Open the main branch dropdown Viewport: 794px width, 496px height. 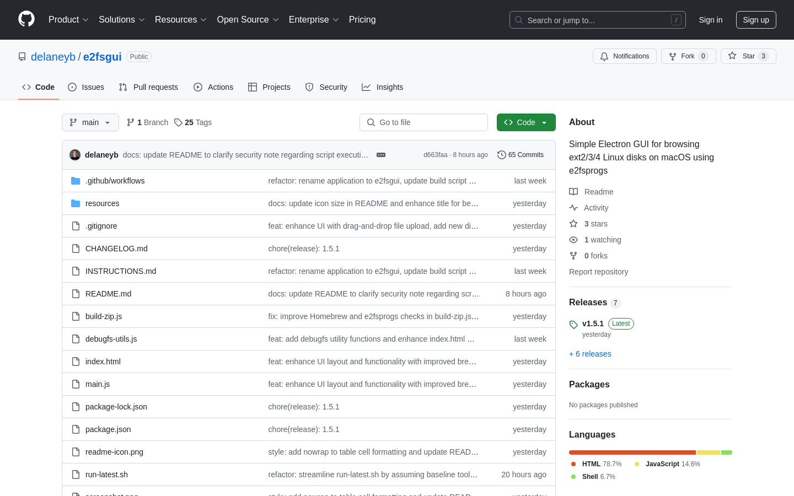(90, 122)
